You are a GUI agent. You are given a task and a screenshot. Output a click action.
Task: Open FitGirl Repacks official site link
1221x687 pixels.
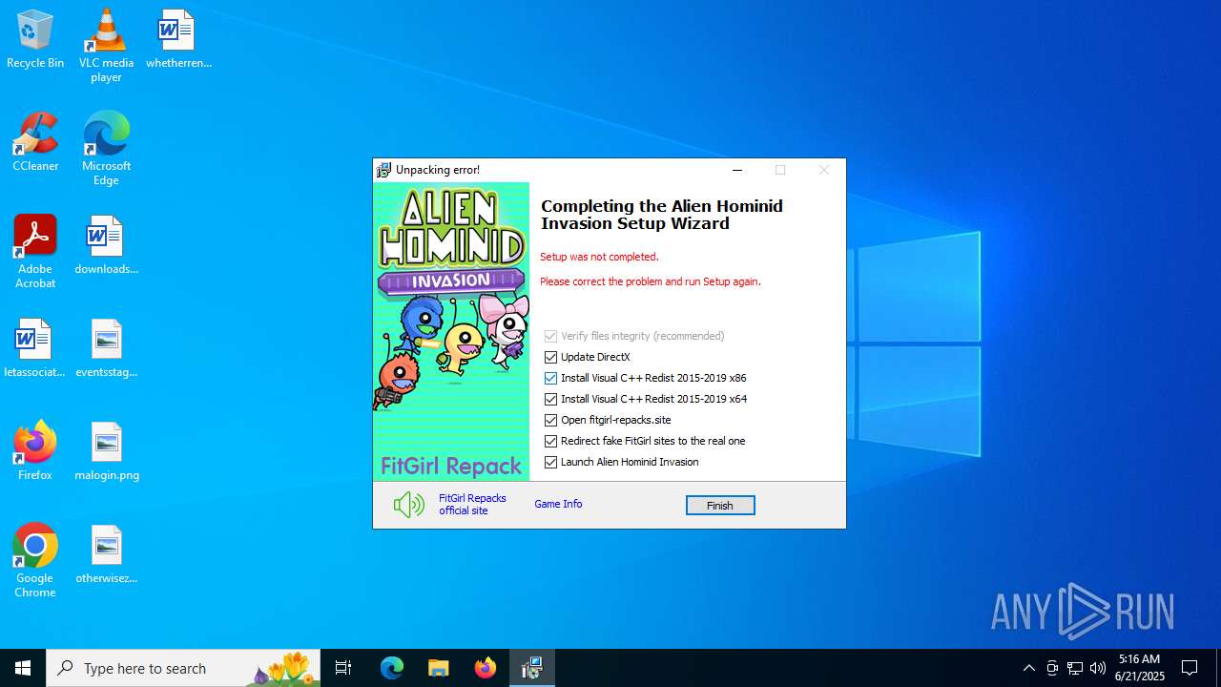tap(472, 504)
